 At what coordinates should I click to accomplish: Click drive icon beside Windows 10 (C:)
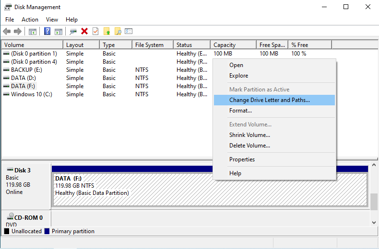pyautogui.click(x=6, y=94)
